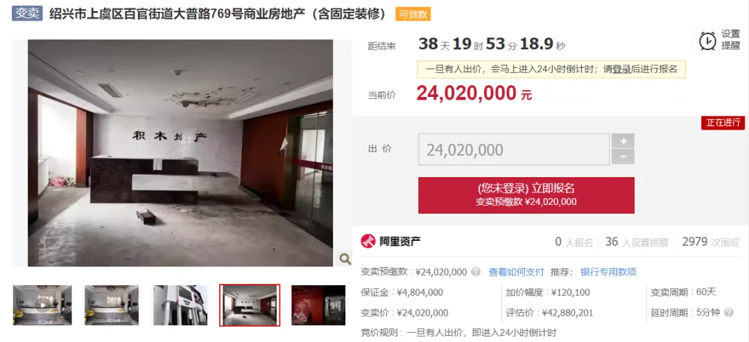The width and height of the screenshot is (749, 342).
Task: Click the highlighted lobby thumbnail
Action: click(x=250, y=305)
